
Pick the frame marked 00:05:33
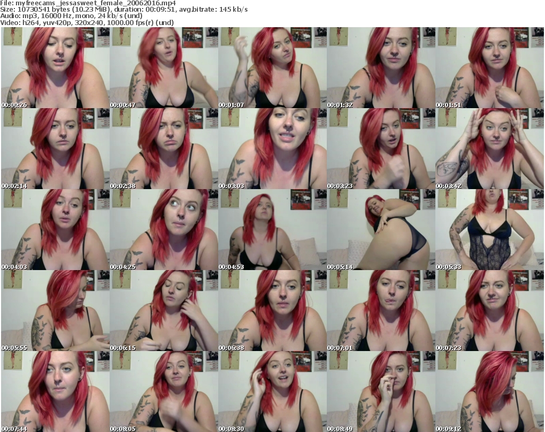pos(490,230)
